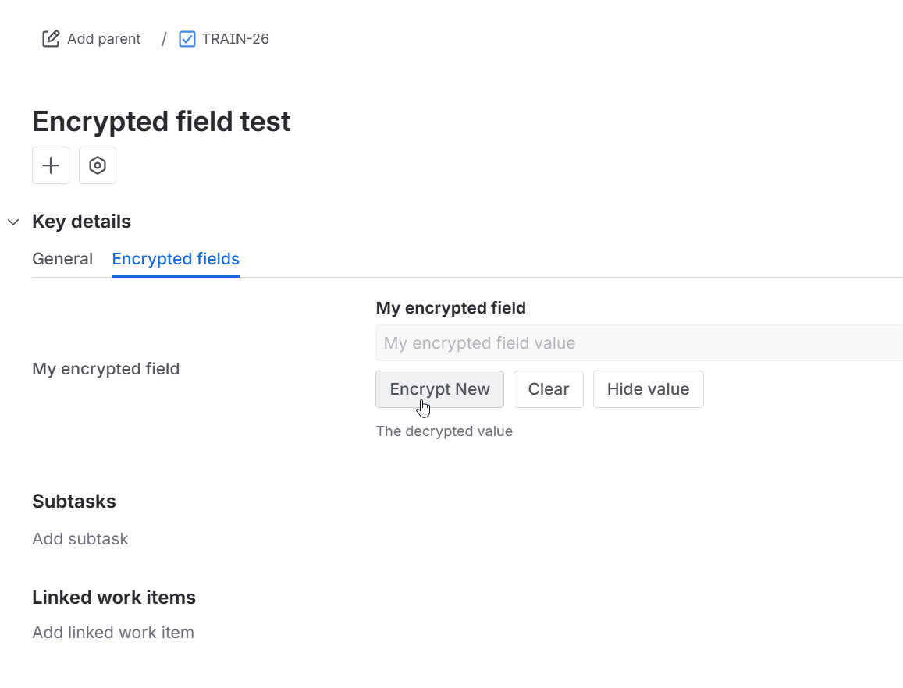Click the TRAIN-26 breadcrumb link
Image resolution: width=903 pixels, height=688 pixels.
pos(234,38)
